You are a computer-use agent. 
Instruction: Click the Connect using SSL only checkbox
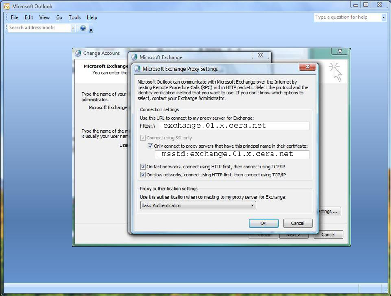click(x=143, y=138)
